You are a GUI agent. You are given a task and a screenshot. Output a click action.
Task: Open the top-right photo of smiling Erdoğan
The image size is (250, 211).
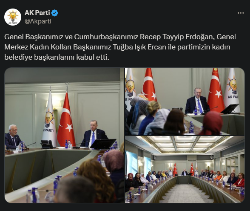pos(185,101)
